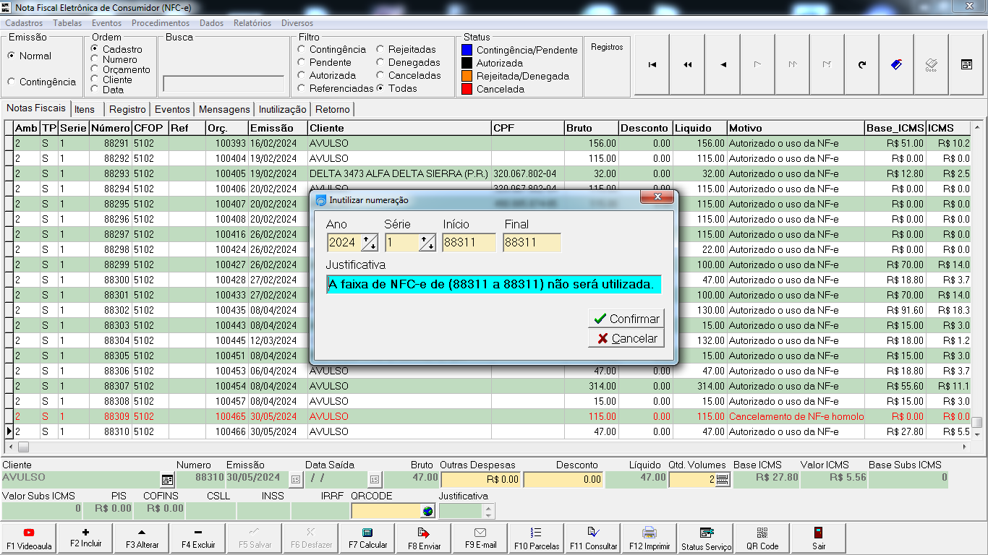988x555 pixels.
Task: Click the F7 Calcular calculator icon
Action: pos(367,533)
